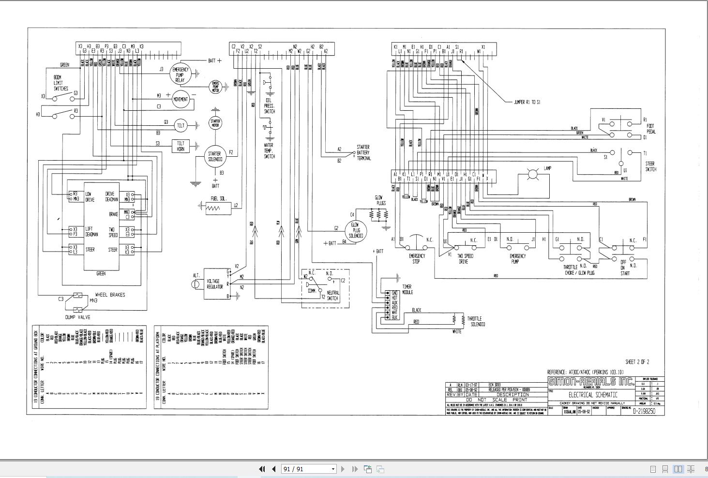Click the Starter Solenoid circle
This screenshot has height=478, width=708.
point(215,156)
